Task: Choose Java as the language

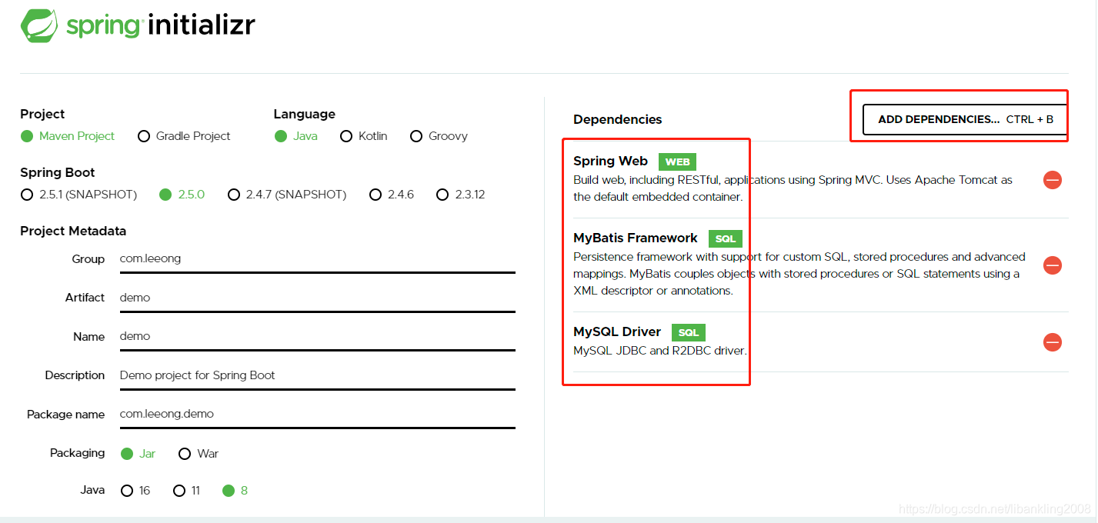Action: [x=296, y=136]
